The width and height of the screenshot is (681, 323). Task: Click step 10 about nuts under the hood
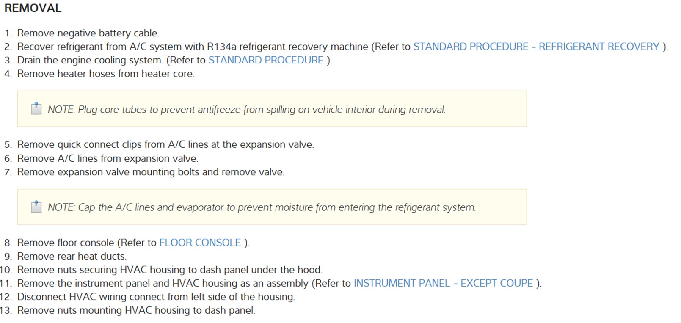pos(170,270)
